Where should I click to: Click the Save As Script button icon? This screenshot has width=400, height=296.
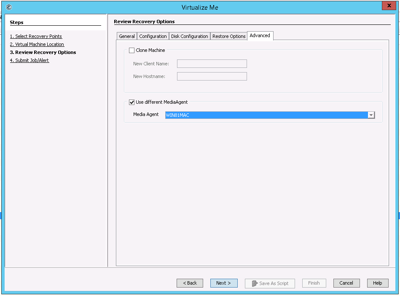(x=255, y=283)
